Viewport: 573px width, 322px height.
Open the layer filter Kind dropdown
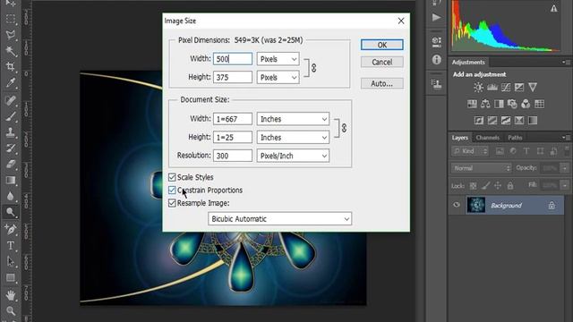coord(469,151)
